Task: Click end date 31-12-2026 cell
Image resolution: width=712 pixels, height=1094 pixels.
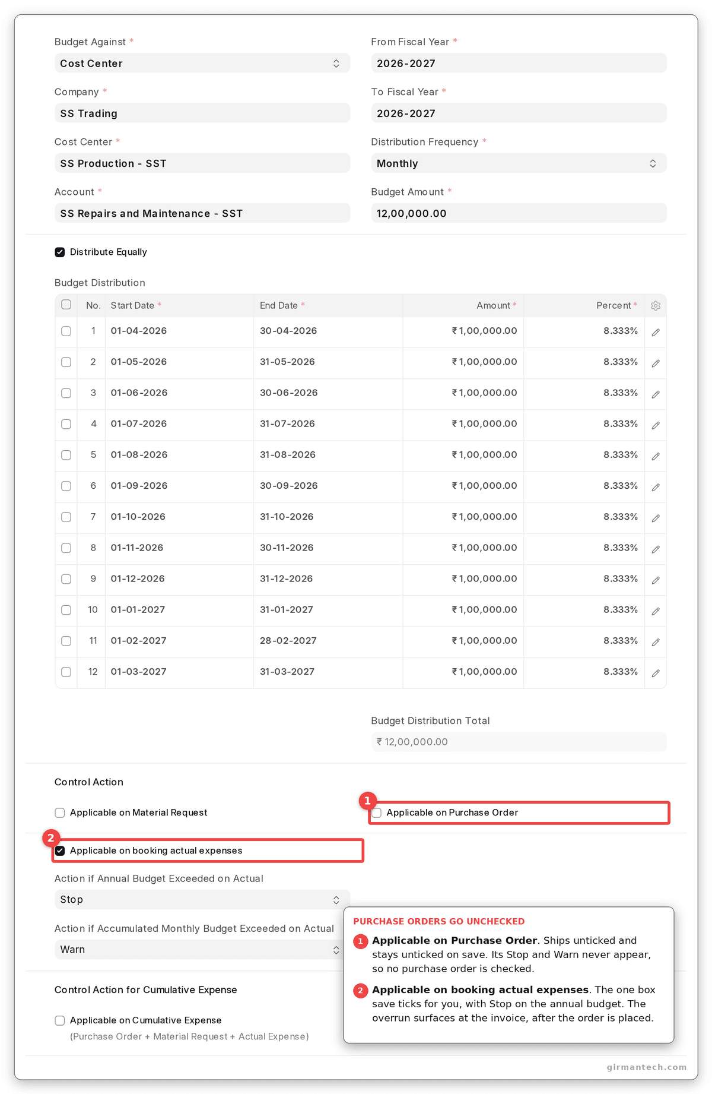Action: pos(328,579)
